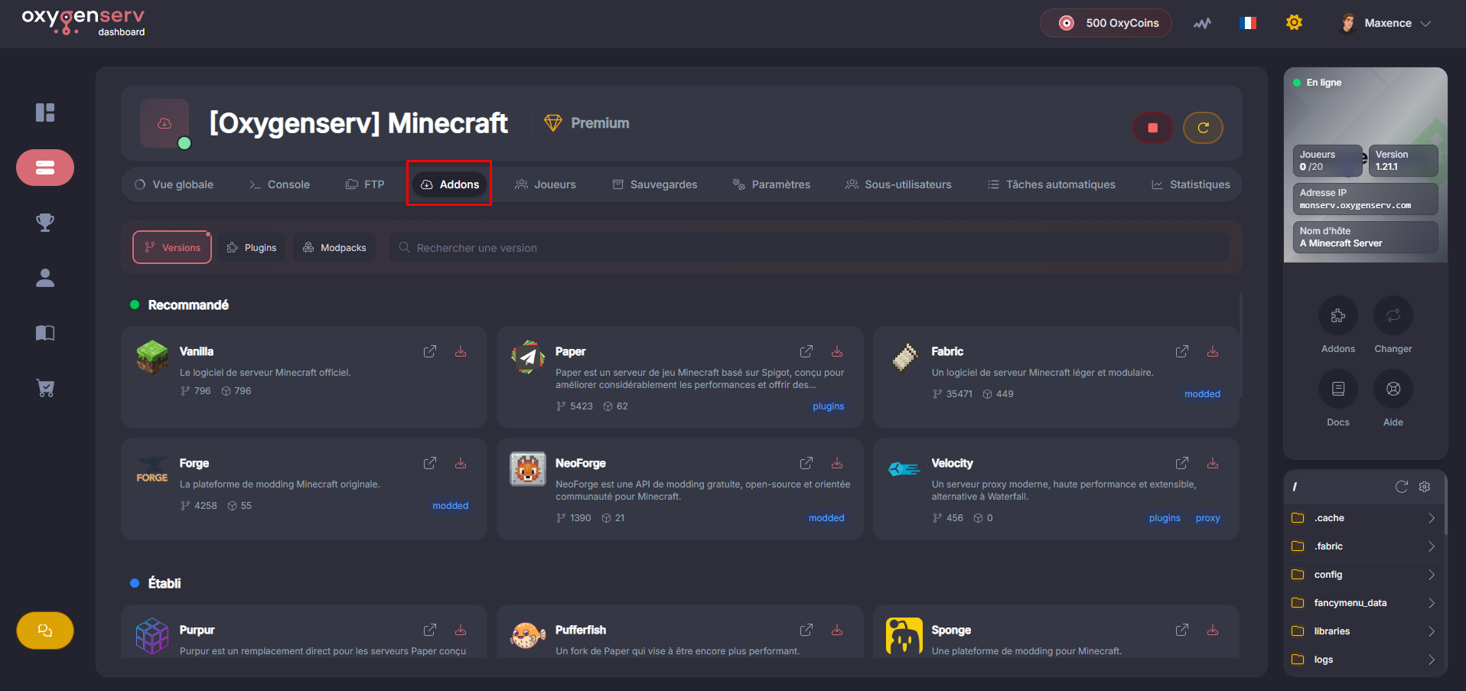Open Paper's external link icon
The image size is (1466, 691).
pos(806,351)
